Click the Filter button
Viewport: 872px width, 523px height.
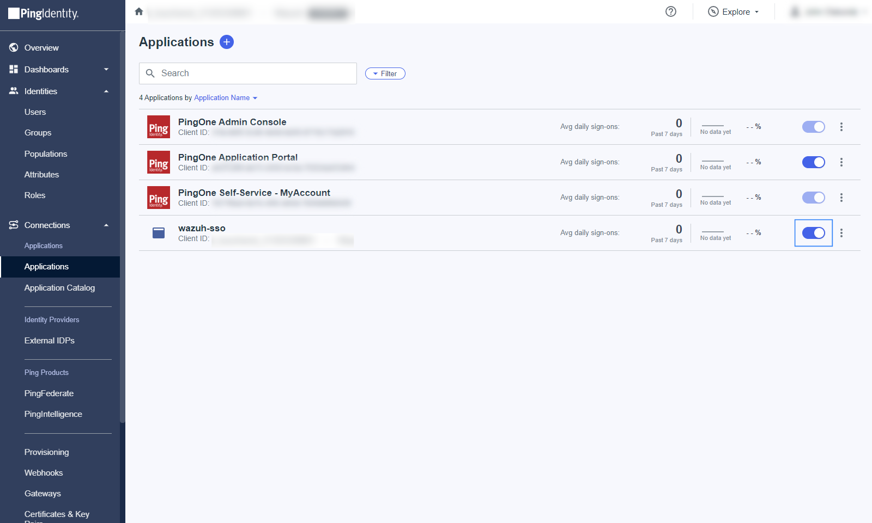[385, 73]
